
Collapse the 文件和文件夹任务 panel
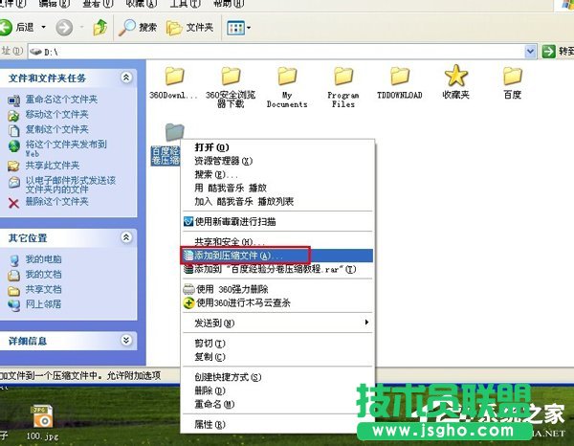coord(126,77)
